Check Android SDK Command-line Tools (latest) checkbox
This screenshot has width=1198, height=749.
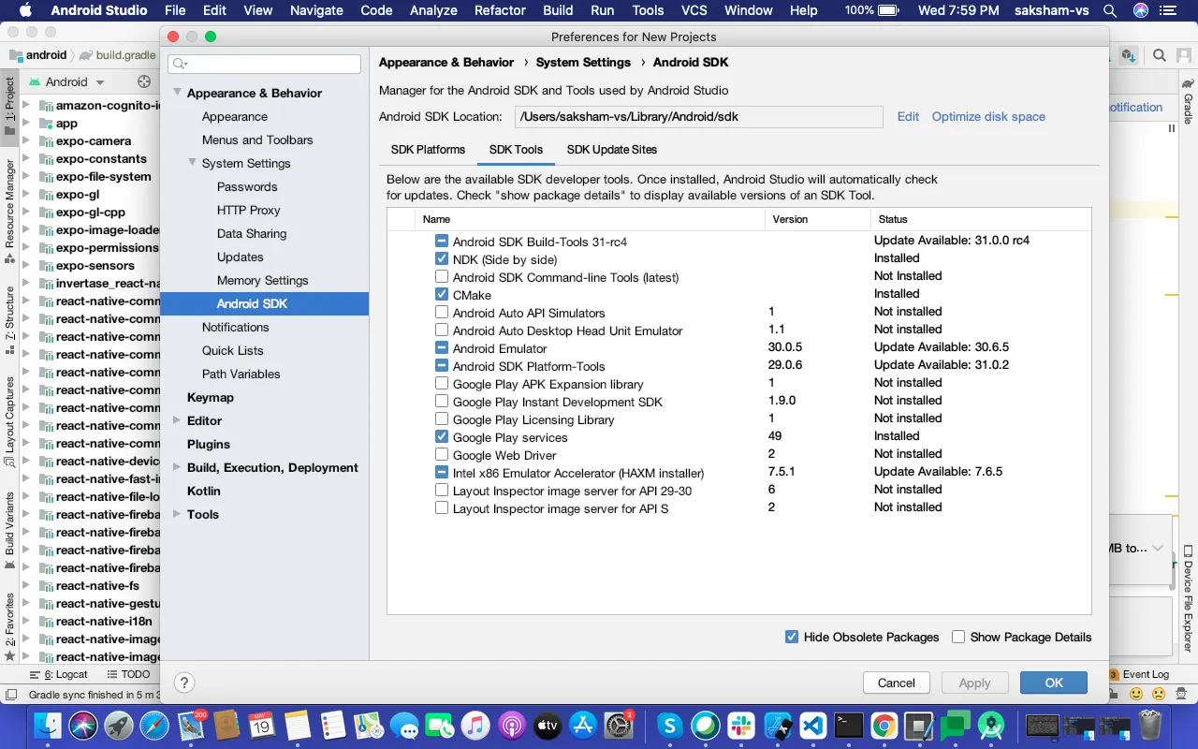pyautogui.click(x=442, y=277)
